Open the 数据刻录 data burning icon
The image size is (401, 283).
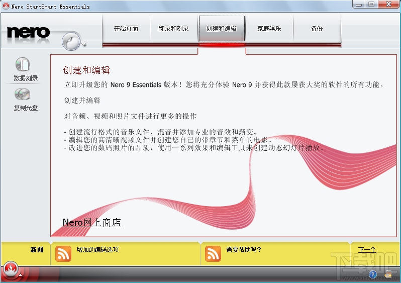click(x=23, y=64)
